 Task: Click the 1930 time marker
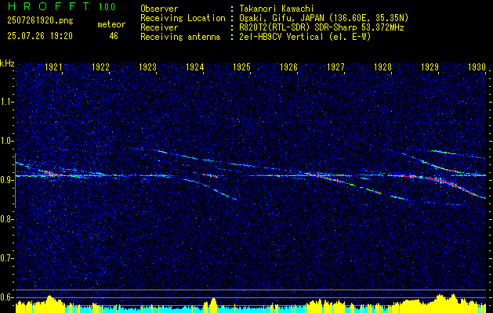(x=477, y=67)
